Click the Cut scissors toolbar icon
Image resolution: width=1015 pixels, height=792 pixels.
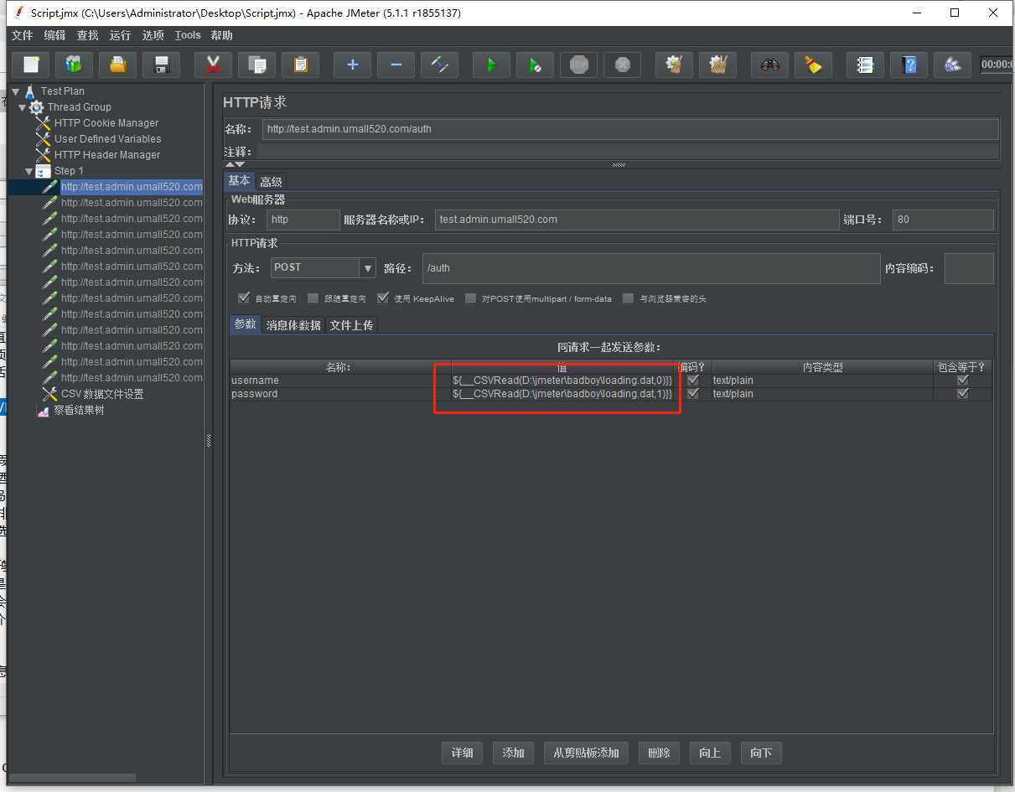(213, 65)
